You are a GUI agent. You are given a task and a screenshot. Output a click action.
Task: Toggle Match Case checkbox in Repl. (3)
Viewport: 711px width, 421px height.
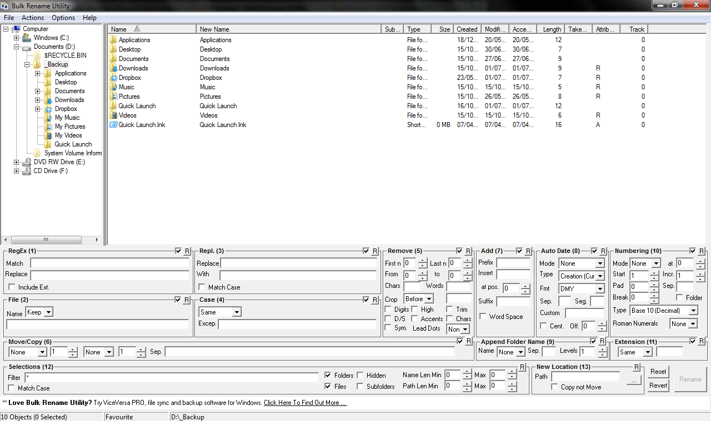[x=202, y=287]
